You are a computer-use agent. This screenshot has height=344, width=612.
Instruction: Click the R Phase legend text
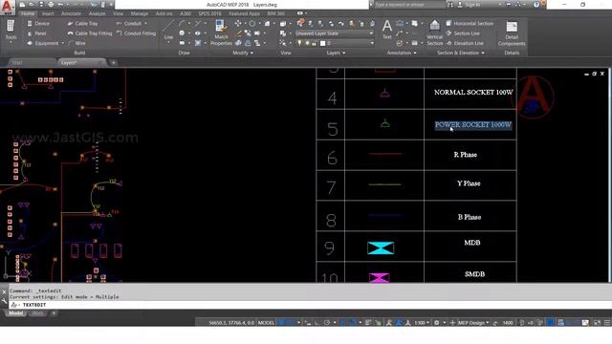pos(466,155)
